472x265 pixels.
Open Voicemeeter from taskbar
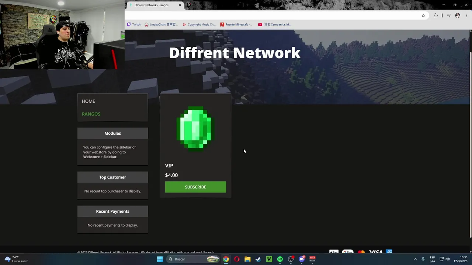coord(312,259)
